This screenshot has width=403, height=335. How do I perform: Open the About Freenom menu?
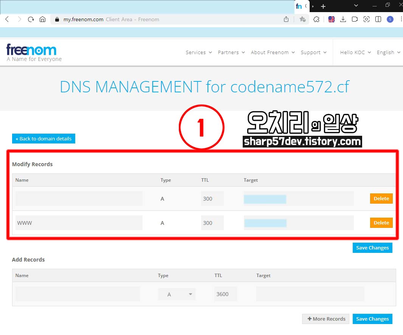tap(273, 53)
